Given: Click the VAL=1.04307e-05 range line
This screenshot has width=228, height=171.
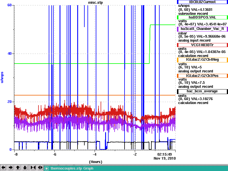Looking at the screenshot, I should tap(202, 52).
